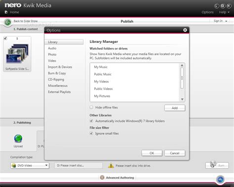Click scroll up arrow in watched folders list

[x=182, y=65]
